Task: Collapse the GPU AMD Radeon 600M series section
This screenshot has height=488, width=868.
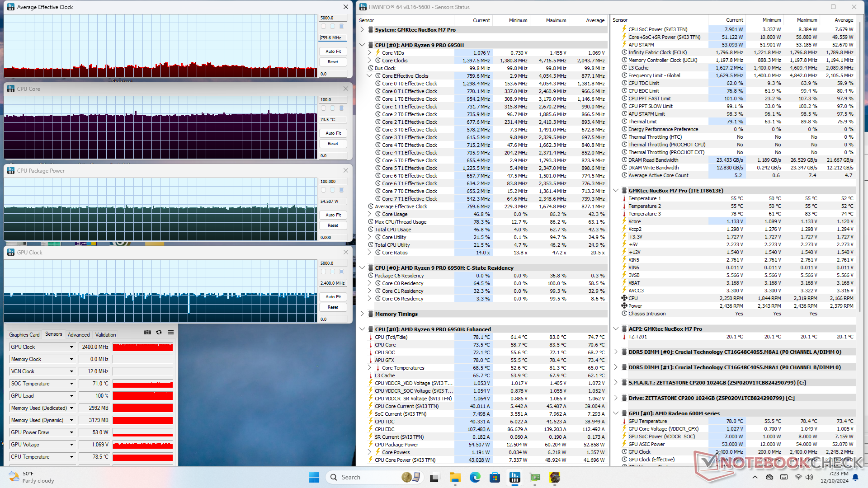Action: 616,413
